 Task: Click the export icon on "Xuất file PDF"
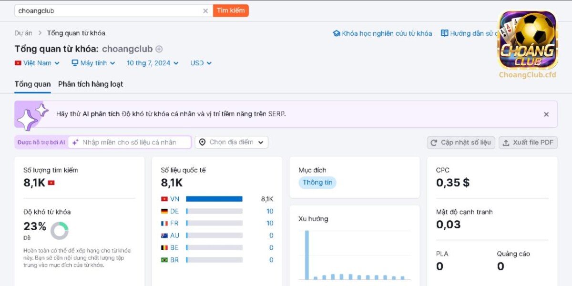pos(507,142)
